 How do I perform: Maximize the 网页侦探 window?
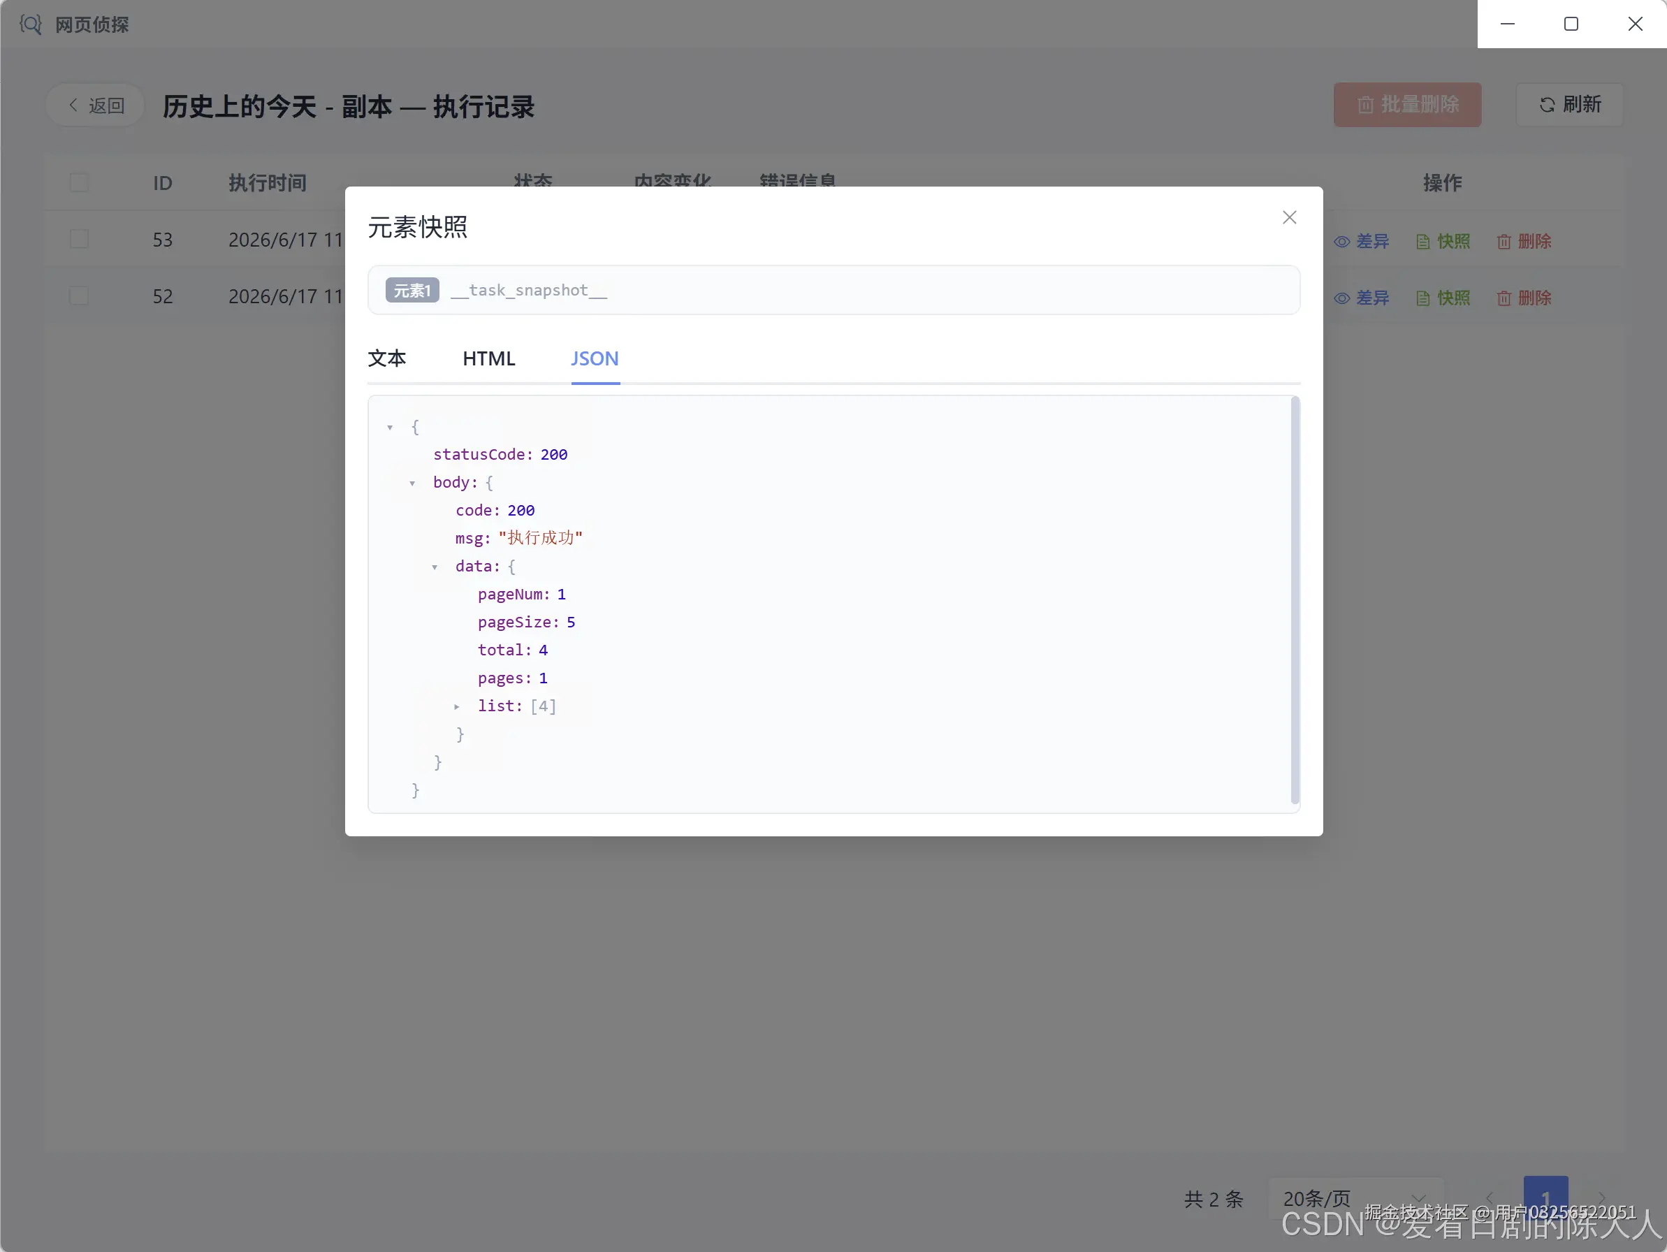(1571, 24)
